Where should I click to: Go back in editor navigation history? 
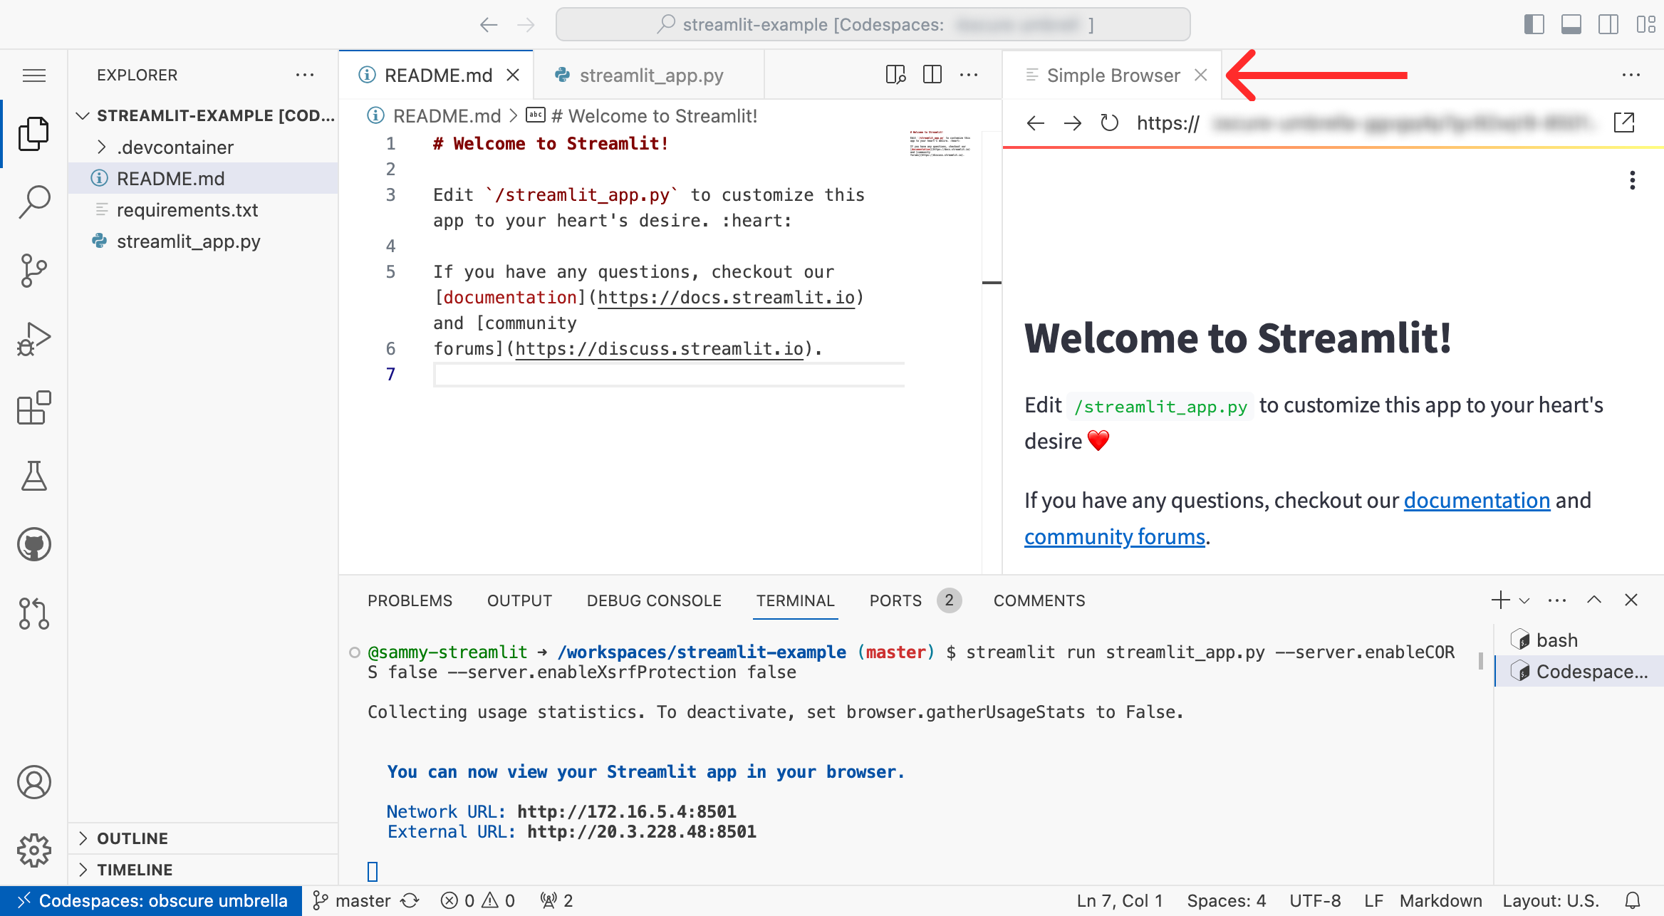[488, 25]
